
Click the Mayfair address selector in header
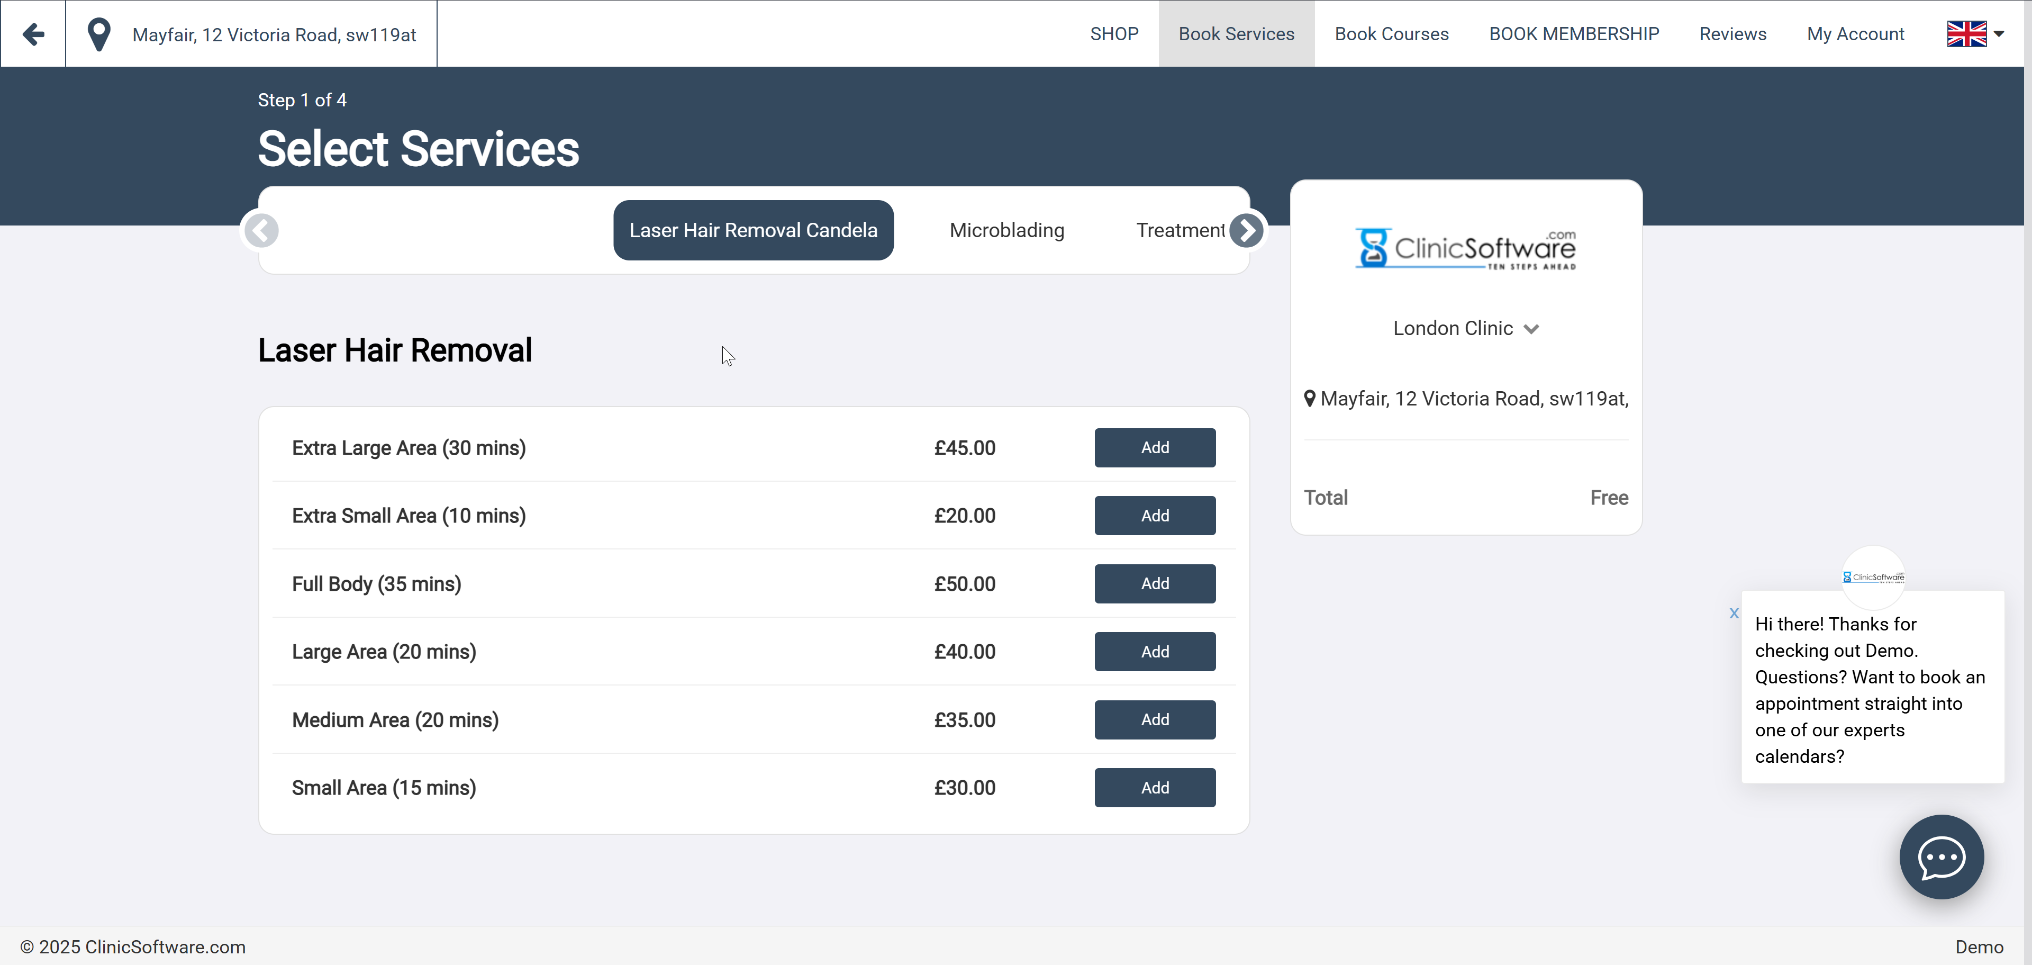[274, 35]
